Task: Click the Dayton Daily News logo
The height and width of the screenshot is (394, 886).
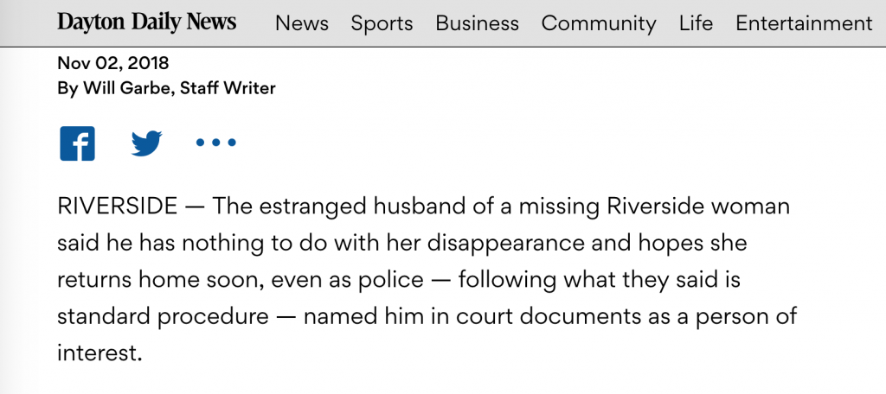Action: pos(146,22)
